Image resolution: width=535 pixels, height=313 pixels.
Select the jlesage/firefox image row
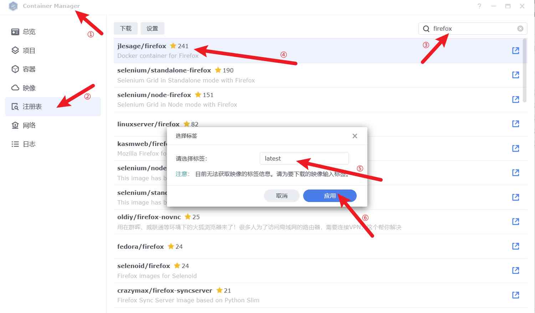tap(320, 51)
